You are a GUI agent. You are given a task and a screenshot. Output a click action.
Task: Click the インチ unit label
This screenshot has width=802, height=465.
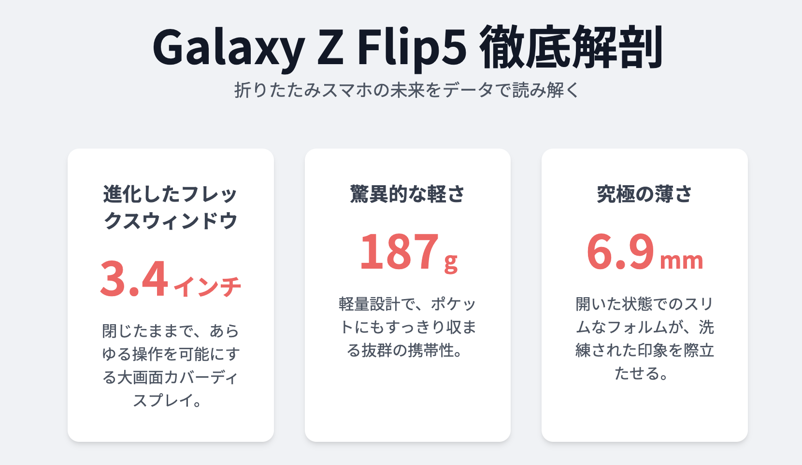(x=207, y=286)
